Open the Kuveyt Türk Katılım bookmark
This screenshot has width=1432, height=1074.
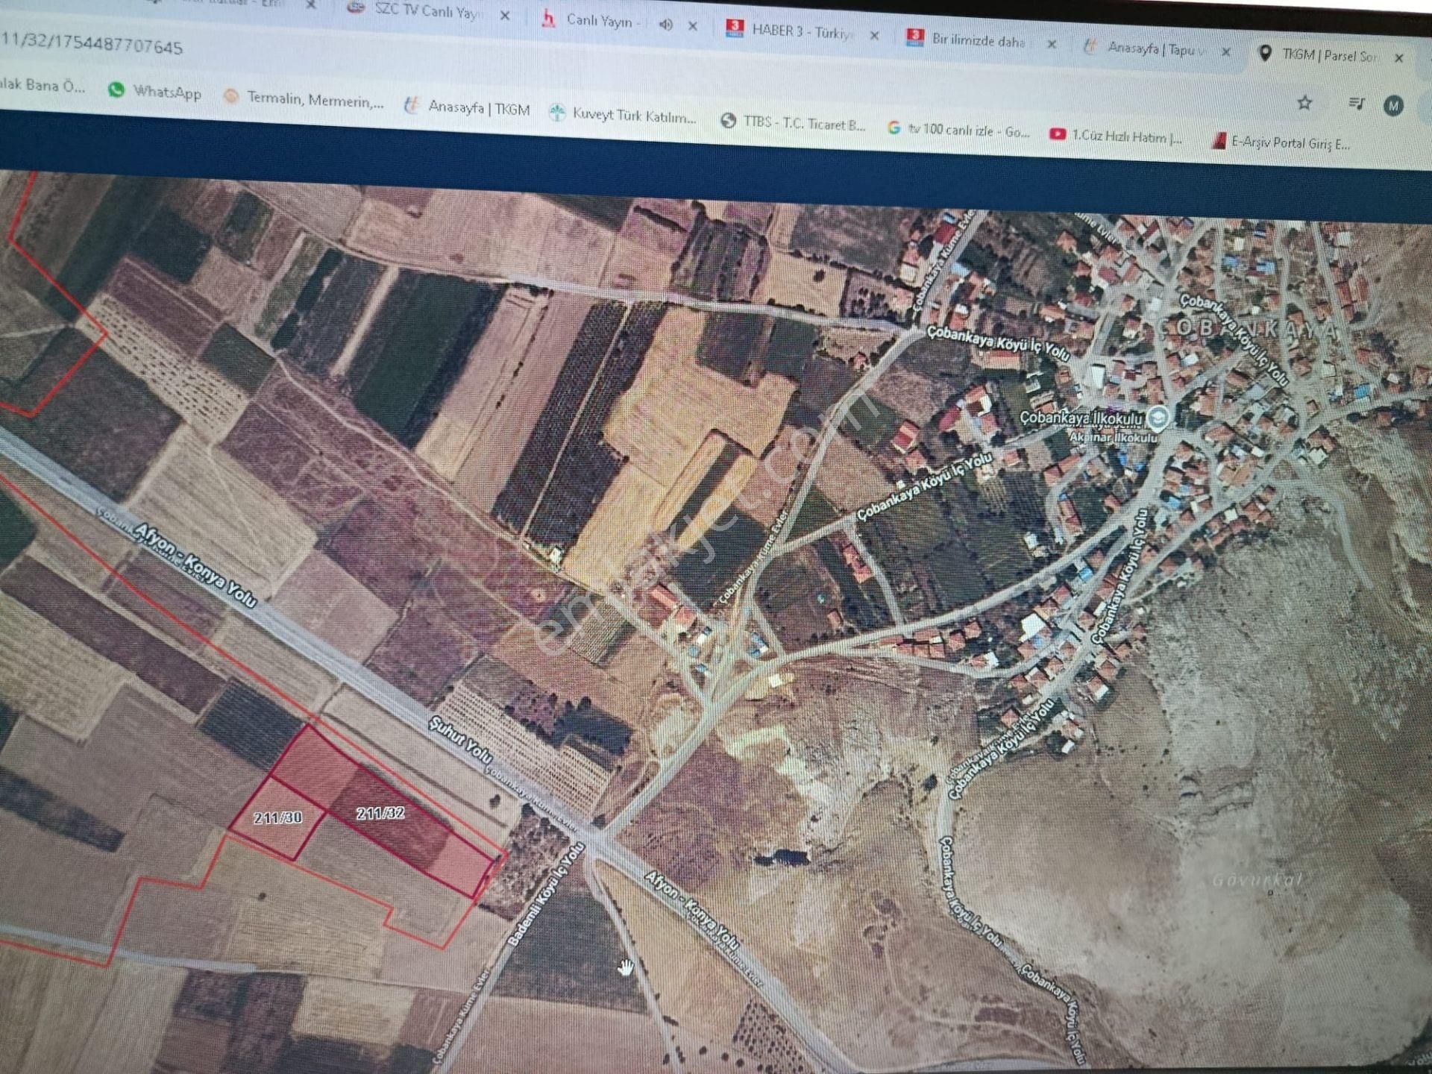tap(631, 116)
